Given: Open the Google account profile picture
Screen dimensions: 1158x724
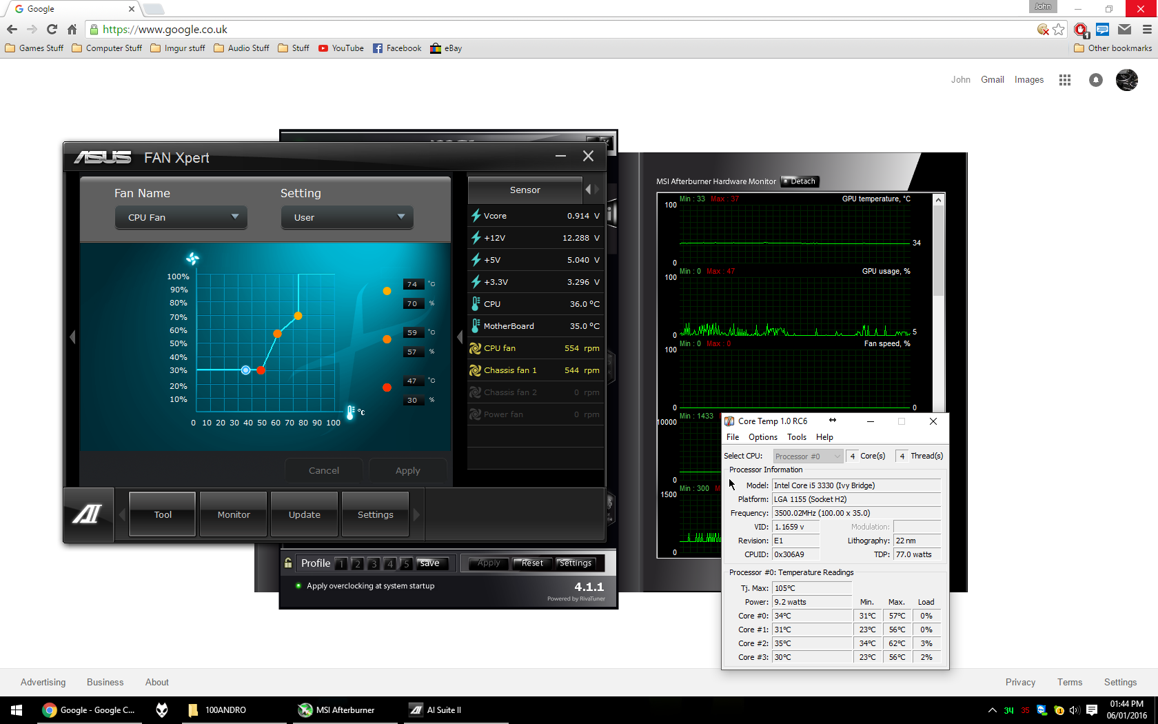Looking at the screenshot, I should 1127,80.
